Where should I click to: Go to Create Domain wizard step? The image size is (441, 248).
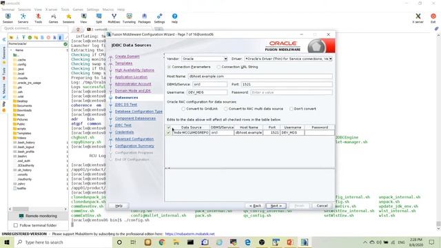127,56
